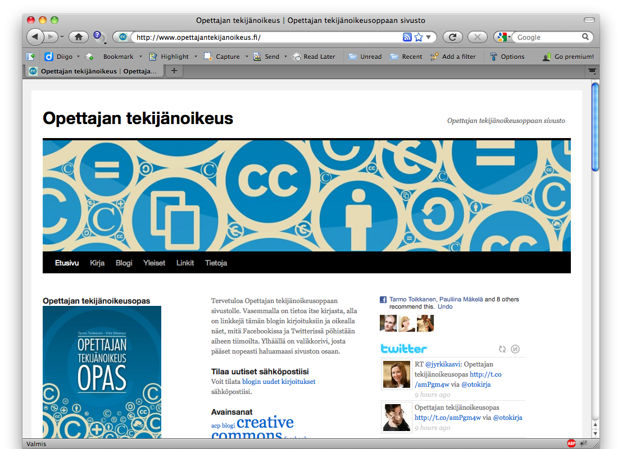Viewport: 622px width, 449px height.
Task: Click inside the Google search field
Action: (548, 37)
